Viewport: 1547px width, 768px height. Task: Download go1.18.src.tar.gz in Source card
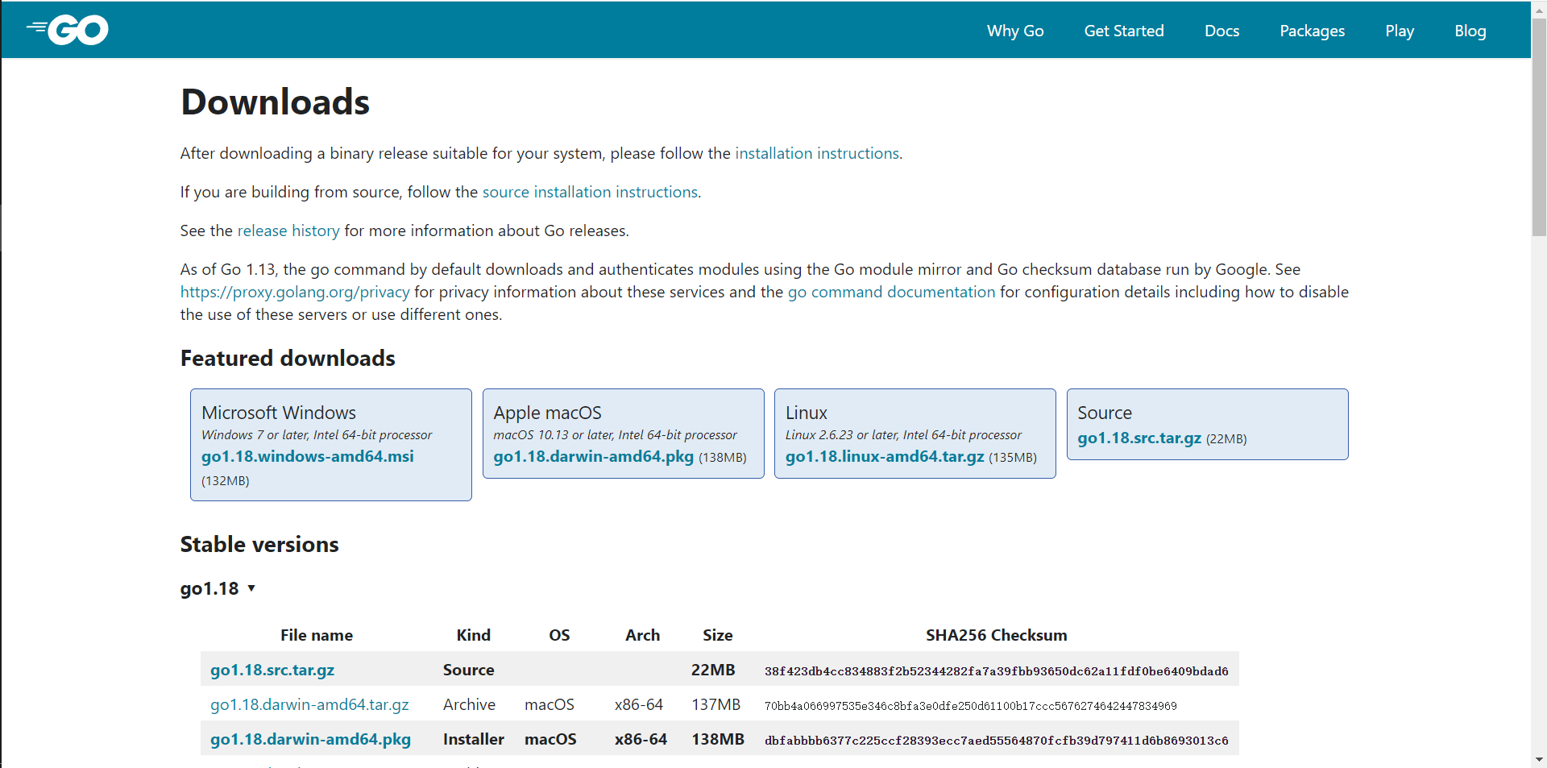pos(1139,438)
